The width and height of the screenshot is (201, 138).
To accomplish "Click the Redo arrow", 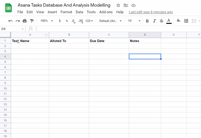I will coord(17,21).
